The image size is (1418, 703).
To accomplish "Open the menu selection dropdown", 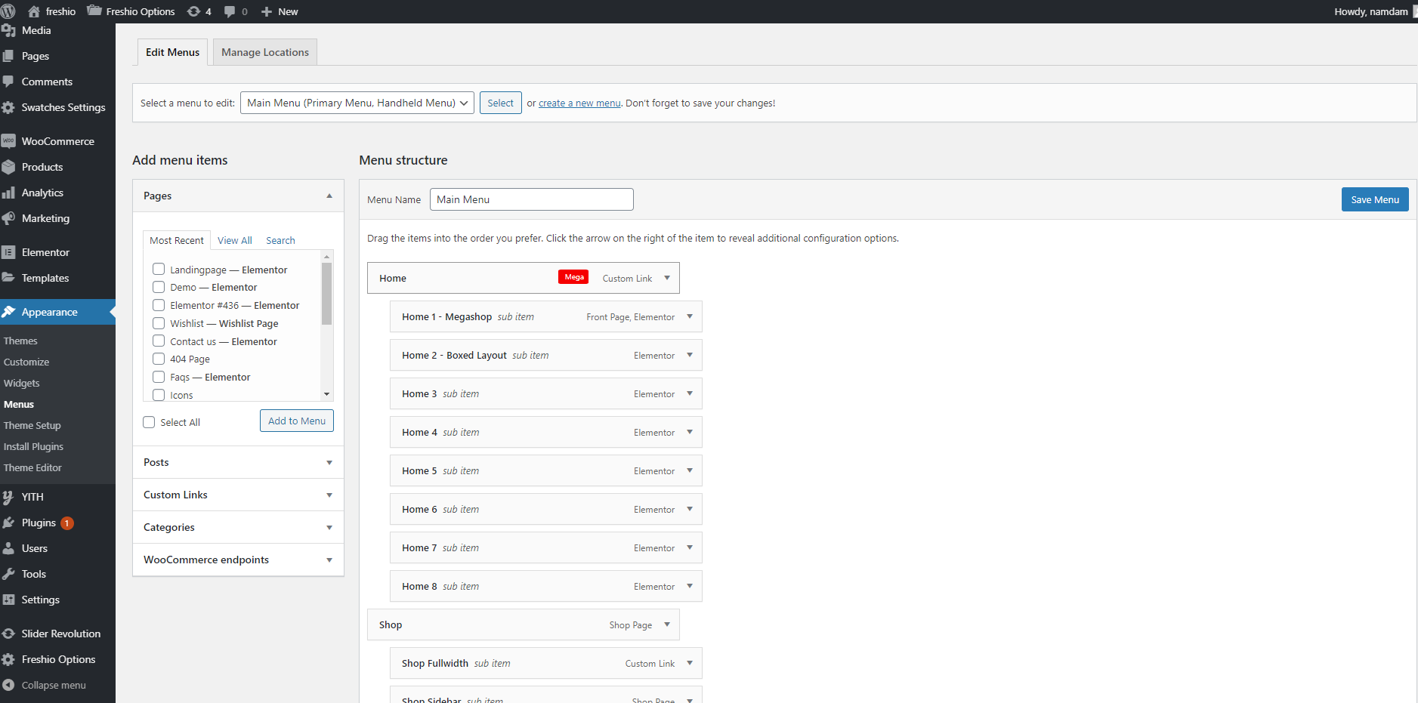I will [357, 103].
